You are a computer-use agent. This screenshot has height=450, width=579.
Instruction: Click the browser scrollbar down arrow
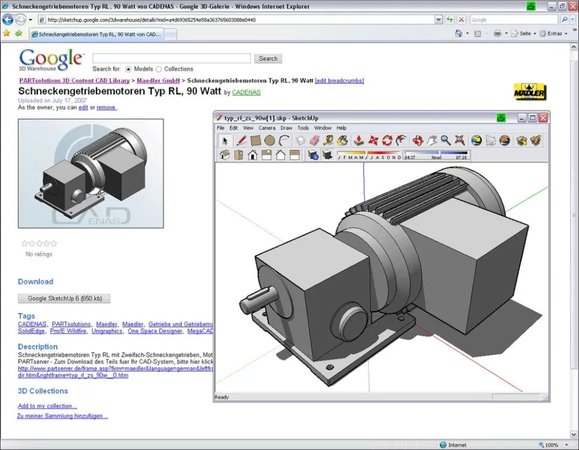[x=574, y=434]
